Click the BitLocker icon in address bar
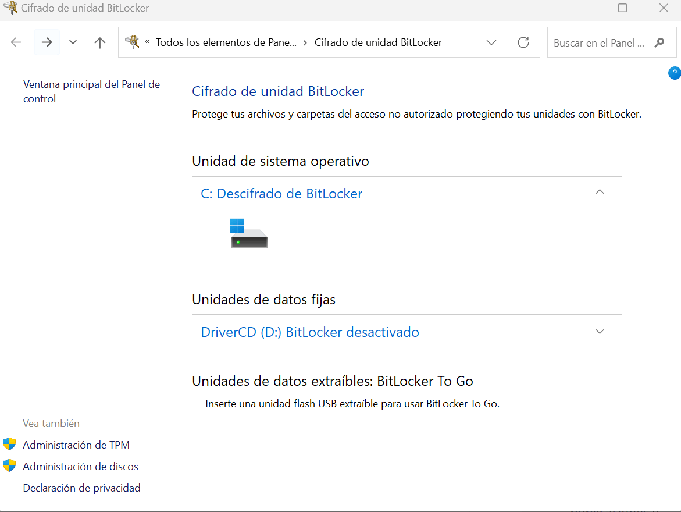This screenshot has width=681, height=512. [132, 42]
